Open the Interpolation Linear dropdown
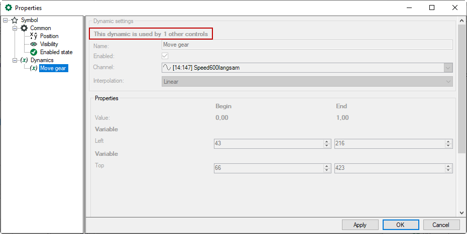 [x=307, y=82]
